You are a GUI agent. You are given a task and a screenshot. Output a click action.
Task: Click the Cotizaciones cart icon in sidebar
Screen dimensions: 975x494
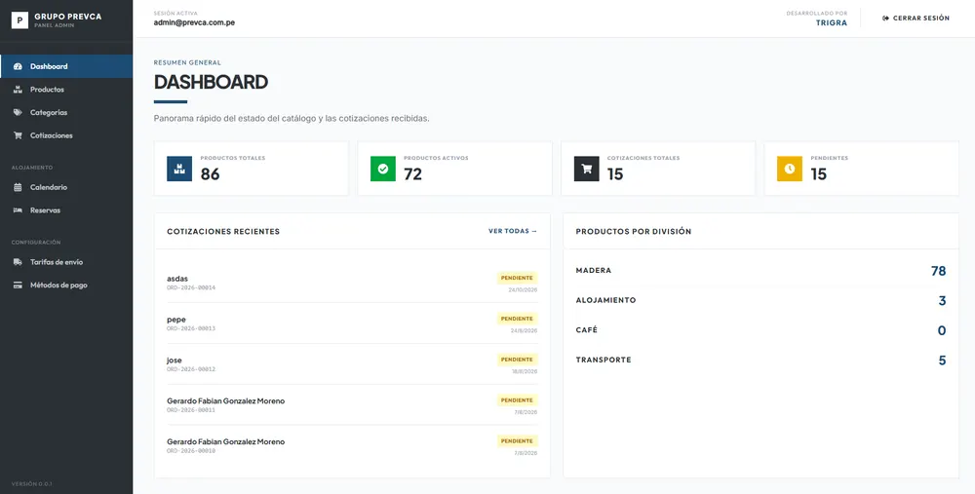18,135
